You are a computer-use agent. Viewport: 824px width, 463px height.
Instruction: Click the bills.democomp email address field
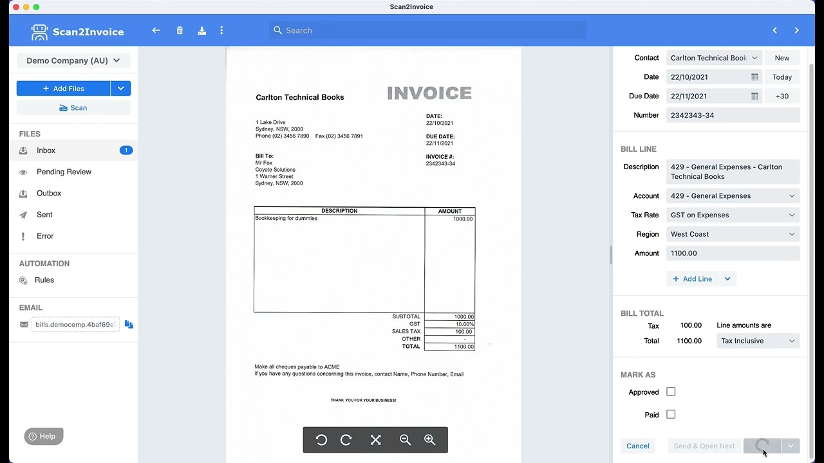(75, 325)
